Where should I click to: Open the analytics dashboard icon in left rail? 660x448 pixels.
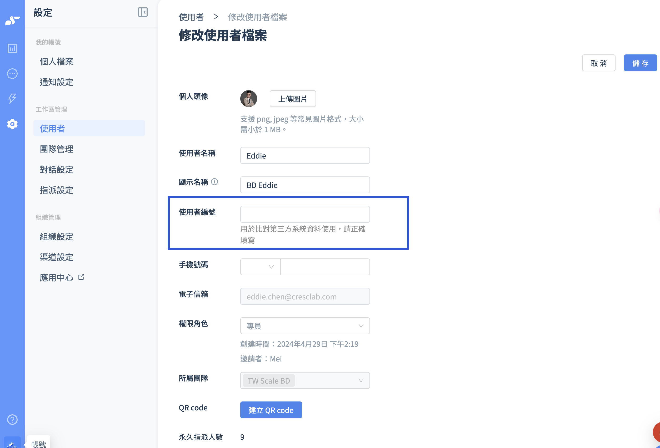point(12,48)
